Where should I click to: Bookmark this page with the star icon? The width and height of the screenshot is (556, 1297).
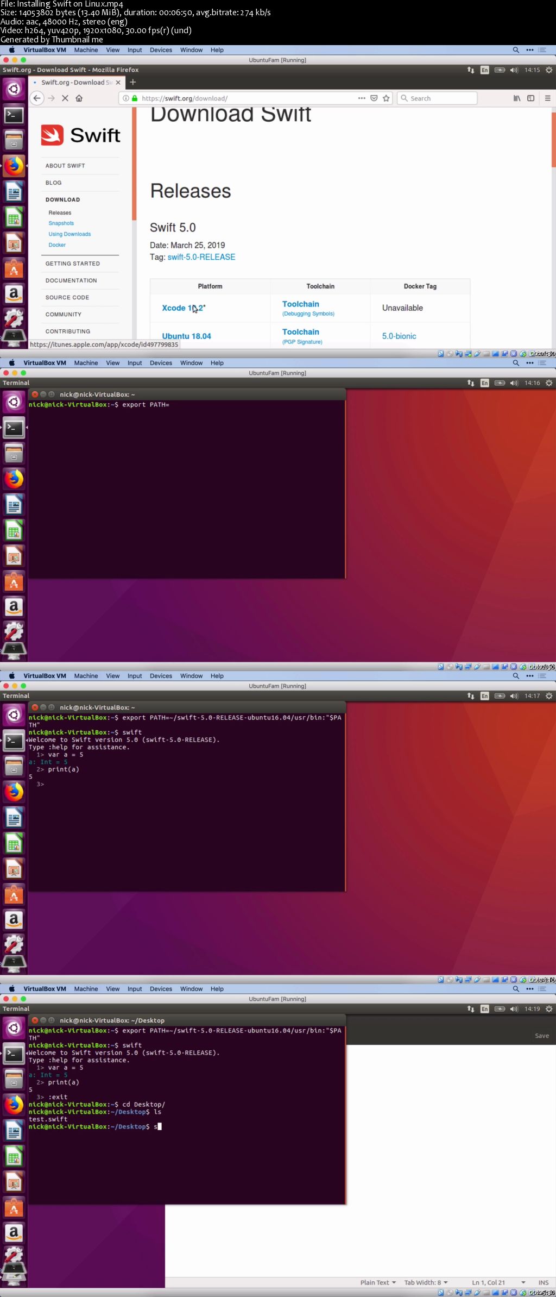386,98
